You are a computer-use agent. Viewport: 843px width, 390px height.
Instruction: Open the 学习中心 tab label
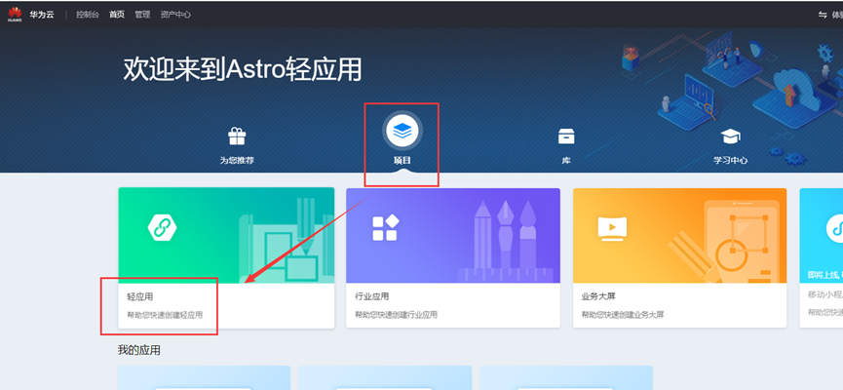click(730, 160)
